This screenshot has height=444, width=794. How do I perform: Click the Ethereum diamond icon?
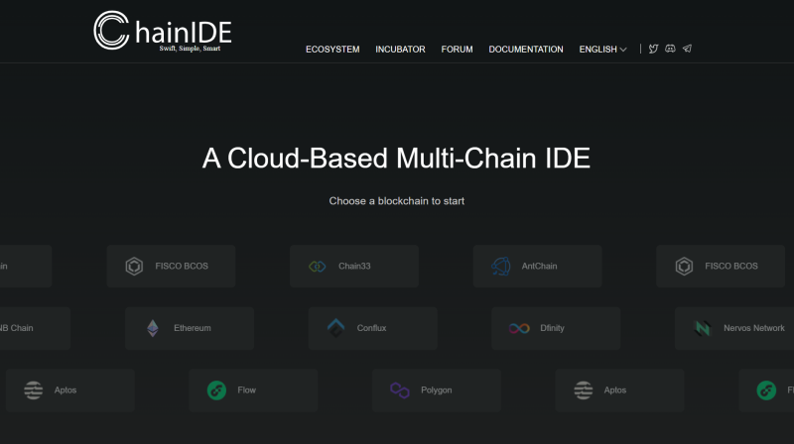click(153, 328)
